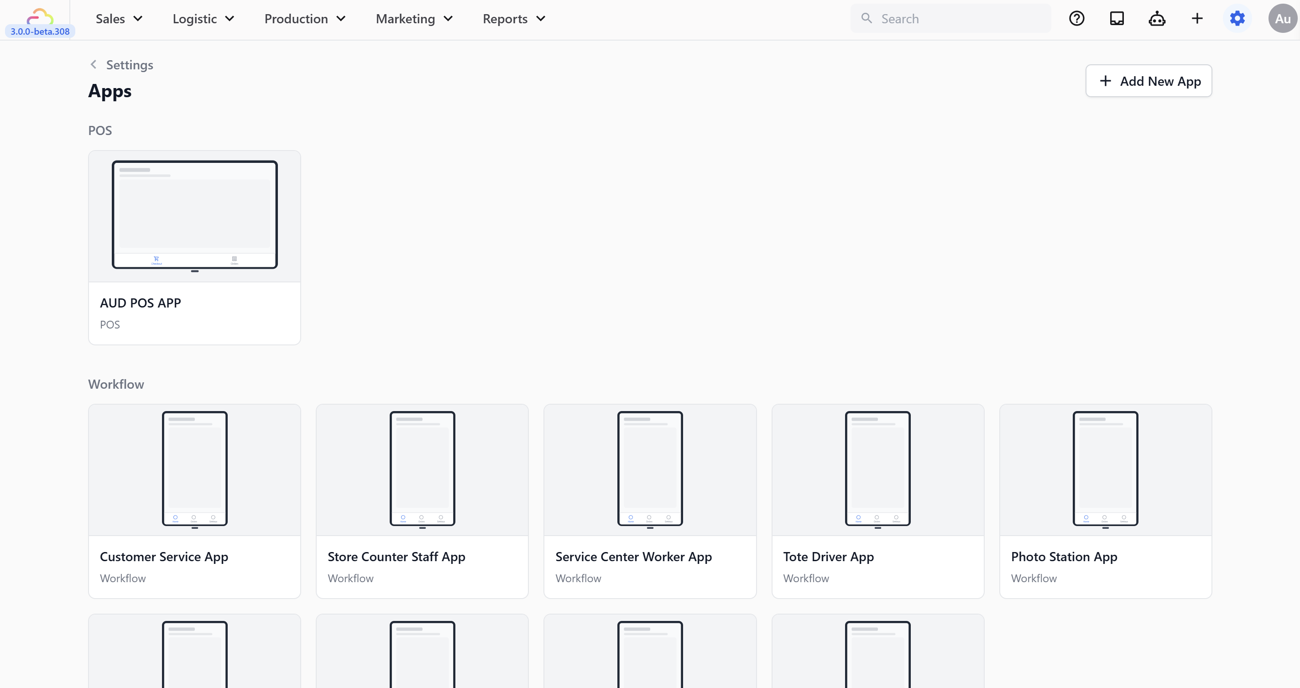Screen dimensions: 1300x688
Task: Open the Au user avatar
Action: point(1282,19)
